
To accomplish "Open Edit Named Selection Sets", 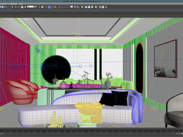I will pyautogui.click(x=59, y=7).
